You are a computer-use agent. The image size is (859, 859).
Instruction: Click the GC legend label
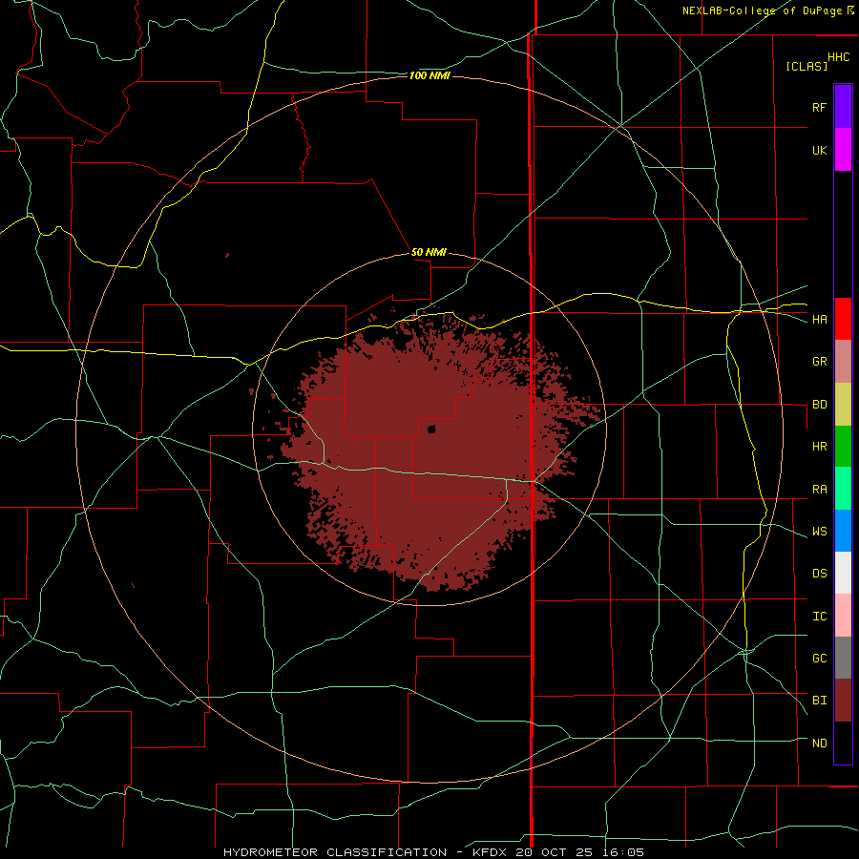pyautogui.click(x=819, y=659)
